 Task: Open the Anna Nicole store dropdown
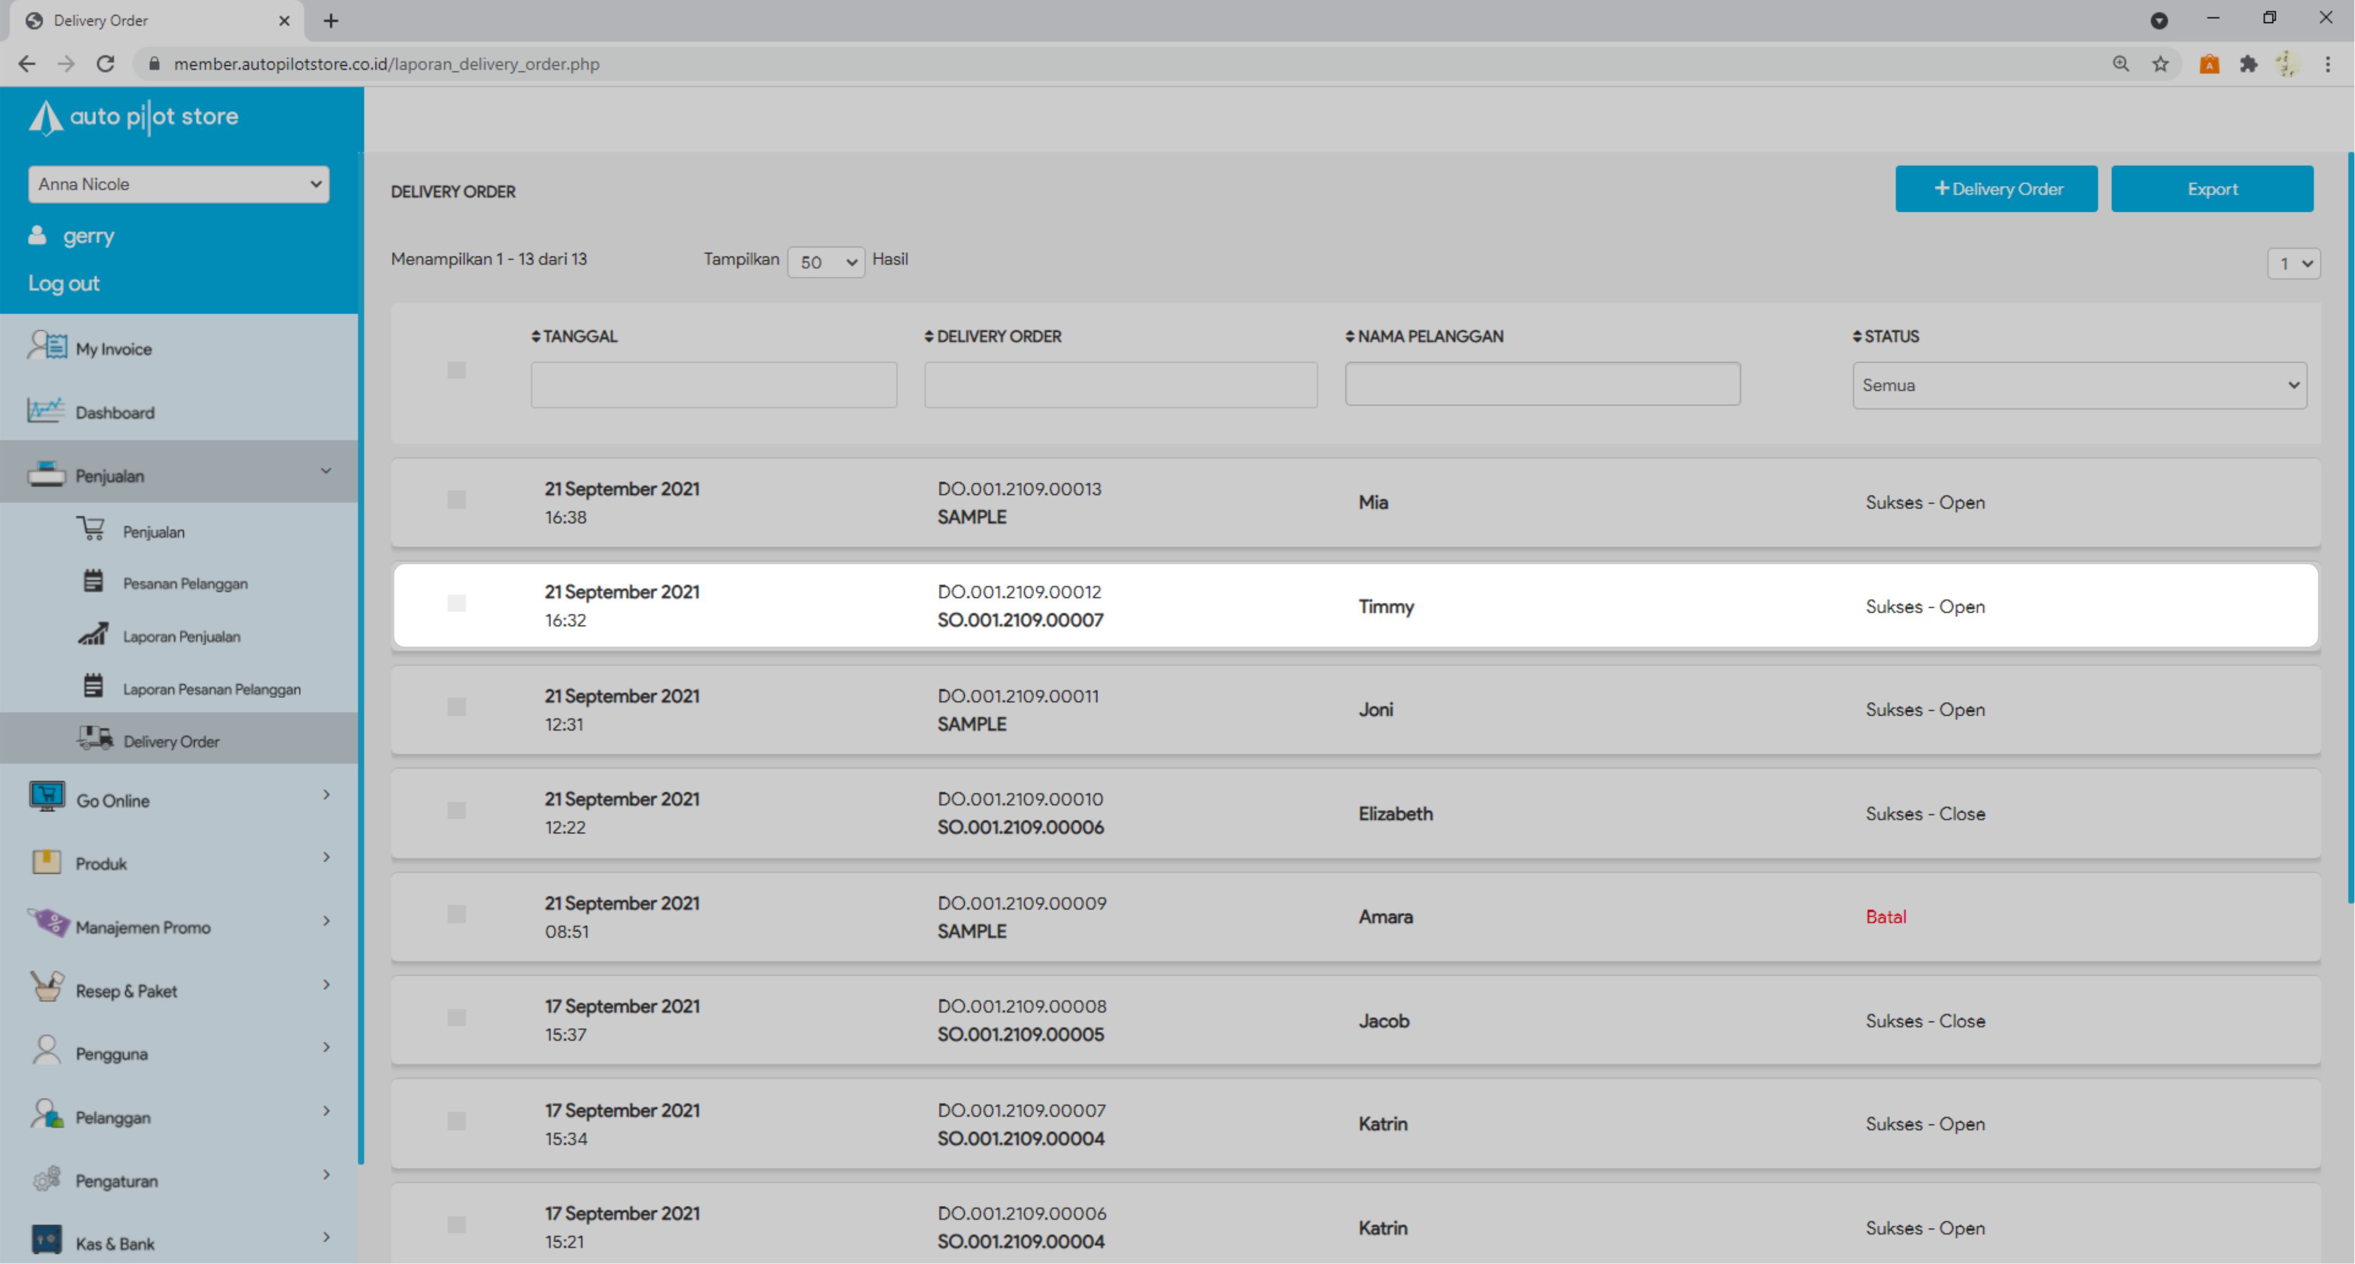click(x=178, y=185)
